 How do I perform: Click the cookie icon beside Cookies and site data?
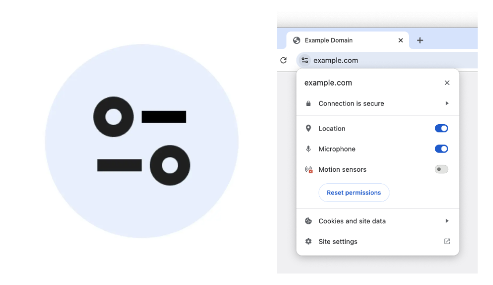click(x=308, y=221)
